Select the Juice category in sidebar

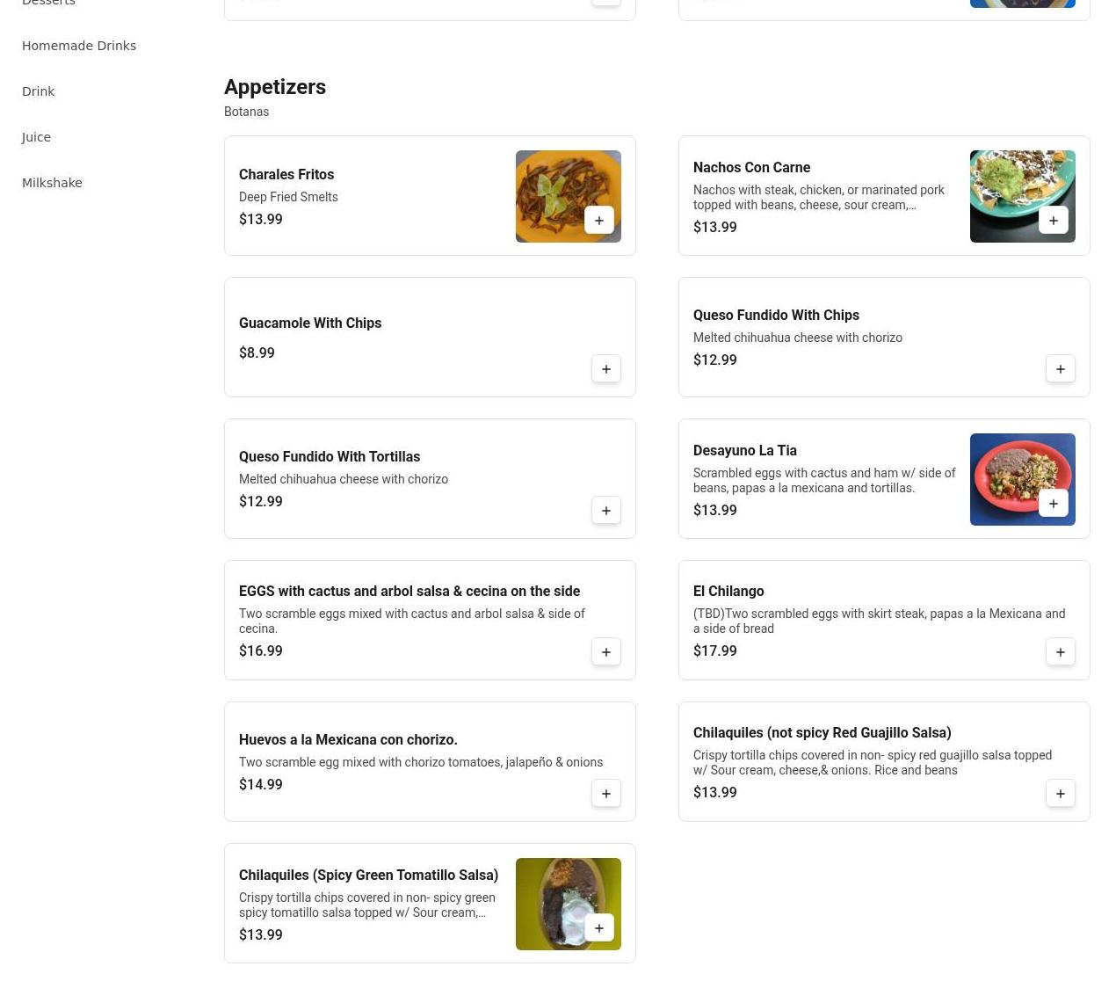coord(37,137)
